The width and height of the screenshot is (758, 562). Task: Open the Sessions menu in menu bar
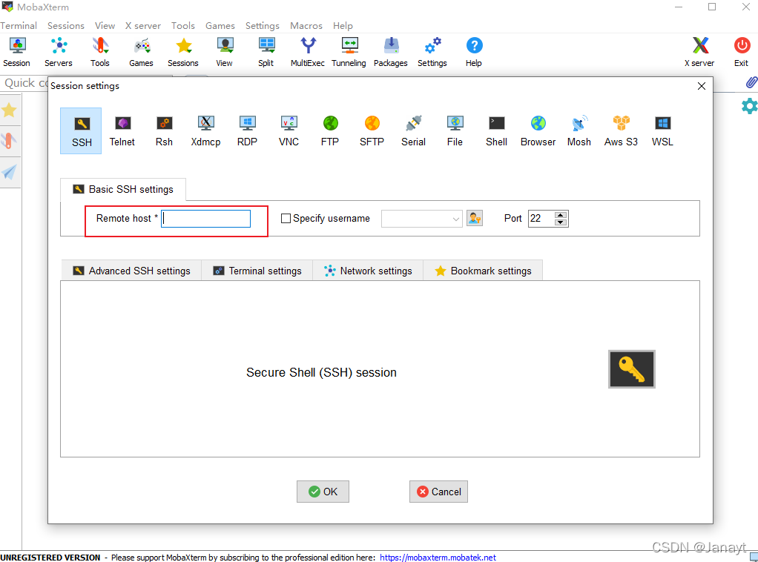pyautogui.click(x=66, y=26)
